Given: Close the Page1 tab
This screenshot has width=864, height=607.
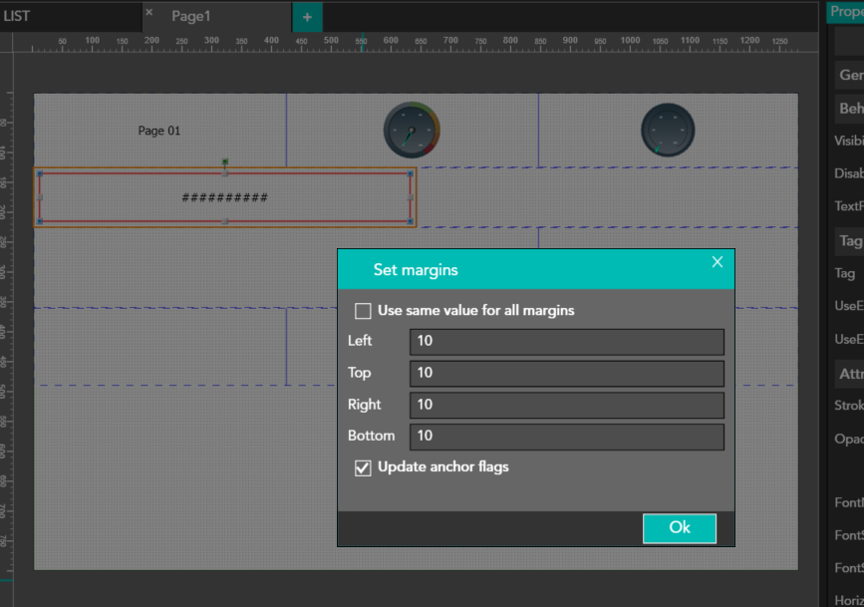Looking at the screenshot, I should [149, 12].
